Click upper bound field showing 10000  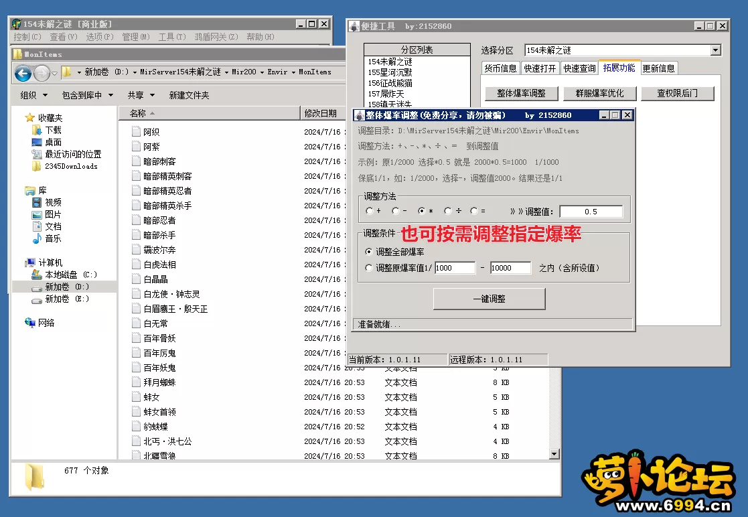coord(510,268)
